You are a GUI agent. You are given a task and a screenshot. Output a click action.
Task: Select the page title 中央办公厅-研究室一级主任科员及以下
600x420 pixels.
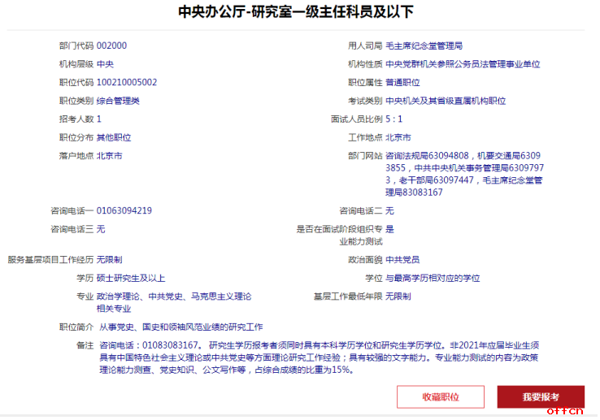(296, 12)
